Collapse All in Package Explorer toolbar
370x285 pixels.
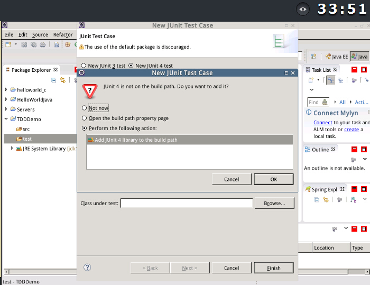click(54, 80)
